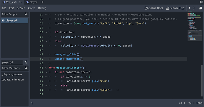Image resolution: width=204 pixels, height=107 pixels.
Task: Close the test_level scene tab
Action: tap(20, 2)
